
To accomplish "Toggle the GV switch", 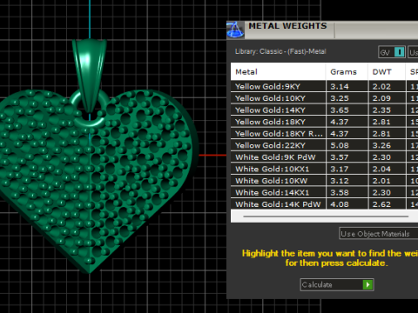I will click(392, 52).
